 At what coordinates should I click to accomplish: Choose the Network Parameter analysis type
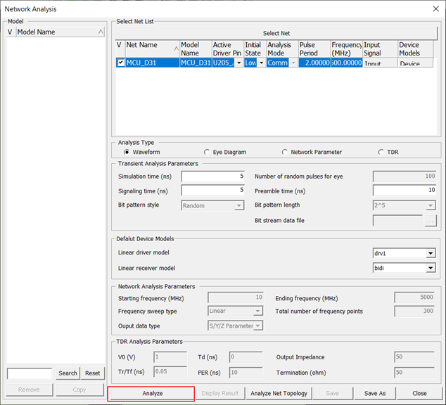[x=285, y=152]
